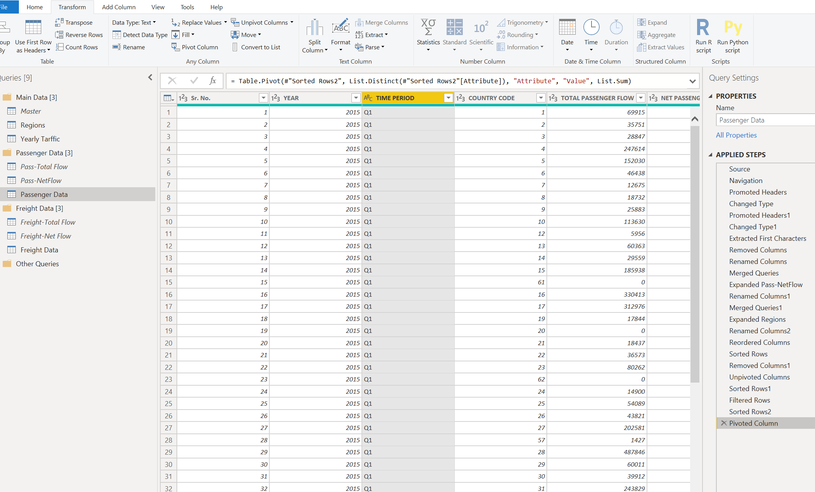
Task: Open the All Properties link
Action: pos(736,135)
